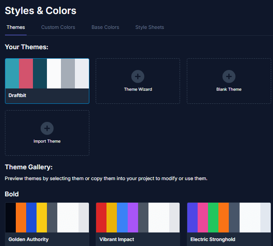
Task: Click the gray swatch in Draftbit theme
Action: click(68, 74)
